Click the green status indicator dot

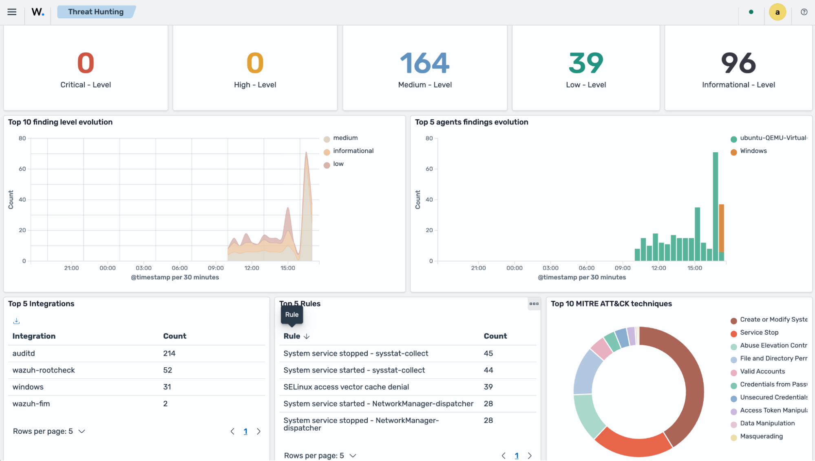(x=751, y=12)
